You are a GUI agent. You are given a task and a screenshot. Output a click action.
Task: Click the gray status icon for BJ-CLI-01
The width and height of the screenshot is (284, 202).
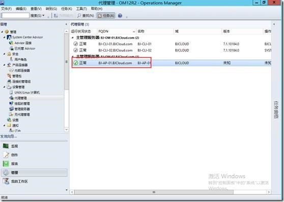(x=76, y=44)
